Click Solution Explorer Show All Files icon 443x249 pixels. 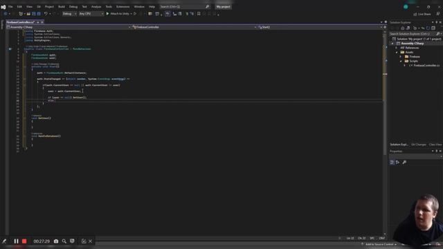coord(428,28)
